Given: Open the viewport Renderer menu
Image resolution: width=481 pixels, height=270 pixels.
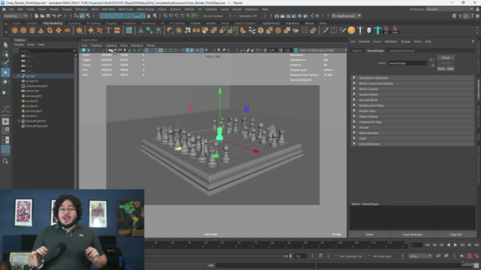Looking at the screenshot, I should click(137, 46).
